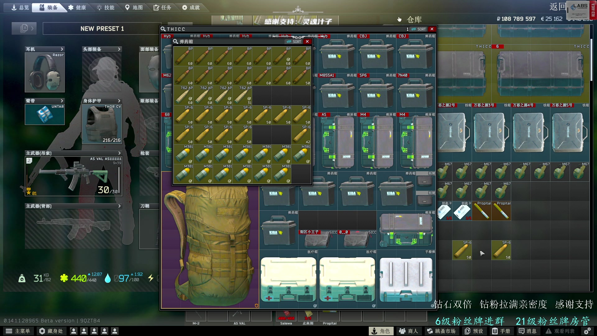Screen dimensions: 597x336
Task: Click SORT in the 弹药箱 window
Action: click(294, 42)
